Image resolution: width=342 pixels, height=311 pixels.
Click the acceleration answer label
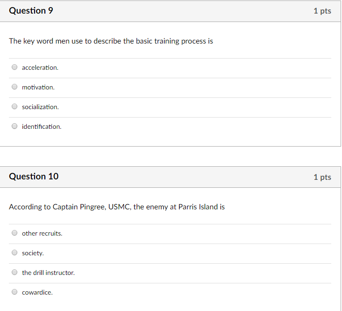pos(40,68)
